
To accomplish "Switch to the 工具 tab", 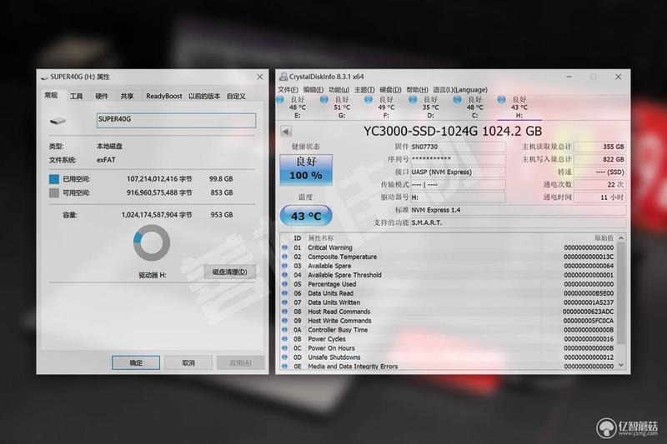I will (x=77, y=96).
